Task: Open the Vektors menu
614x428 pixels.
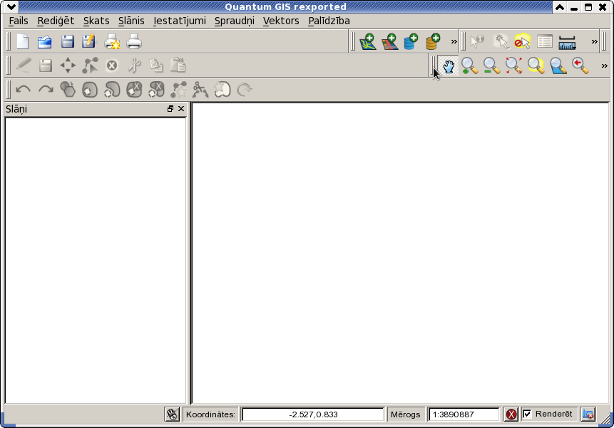Action: click(281, 21)
